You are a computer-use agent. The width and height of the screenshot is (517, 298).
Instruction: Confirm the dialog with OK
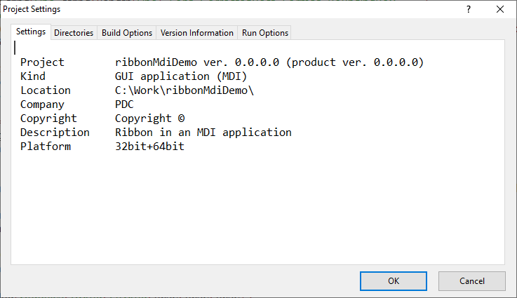394,281
